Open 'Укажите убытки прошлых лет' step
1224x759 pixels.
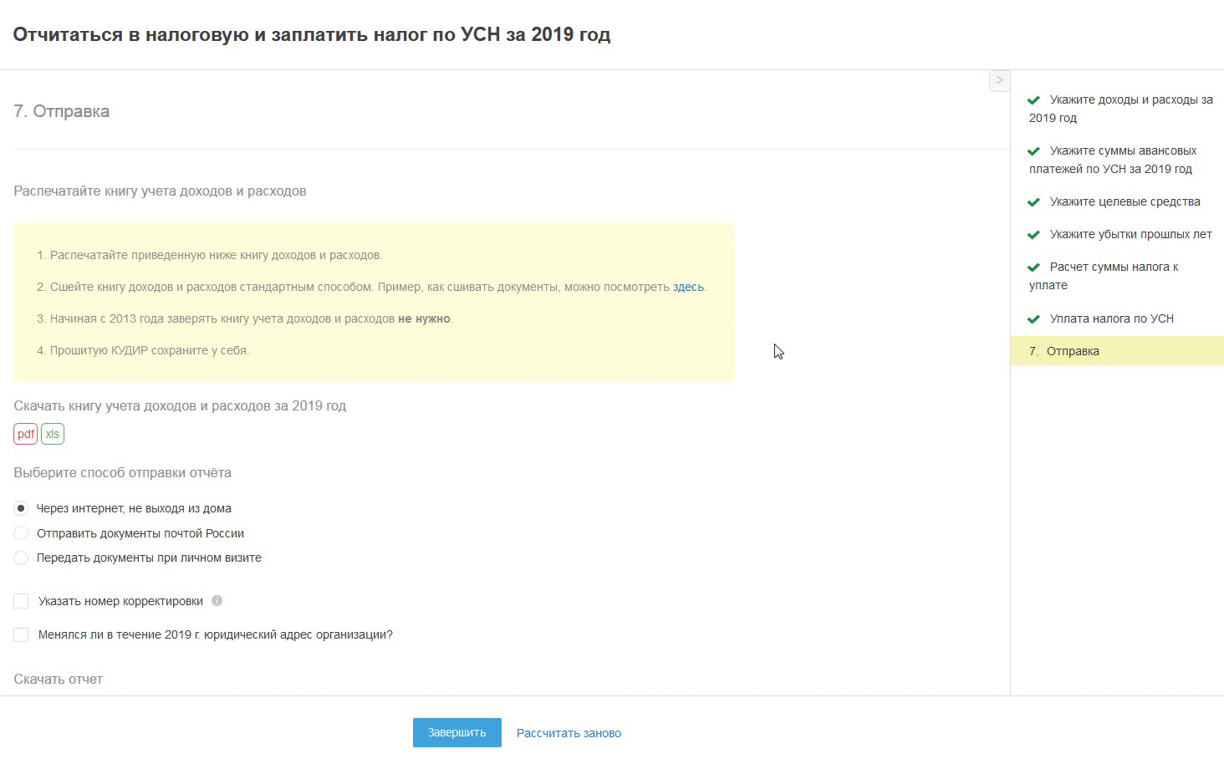[x=1130, y=234]
